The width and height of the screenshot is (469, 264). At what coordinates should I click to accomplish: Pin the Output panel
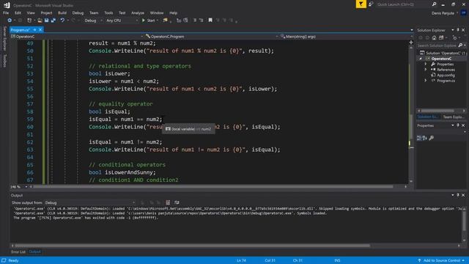coord(458,195)
